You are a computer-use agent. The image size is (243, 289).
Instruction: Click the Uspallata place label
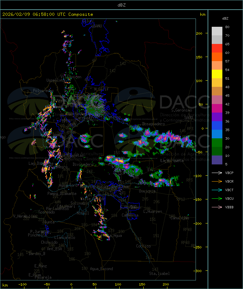click(x=56, y=80)
